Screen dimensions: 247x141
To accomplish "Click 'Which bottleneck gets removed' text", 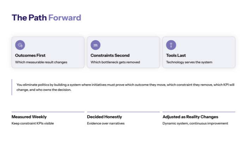I will click(x=115, y=62).
